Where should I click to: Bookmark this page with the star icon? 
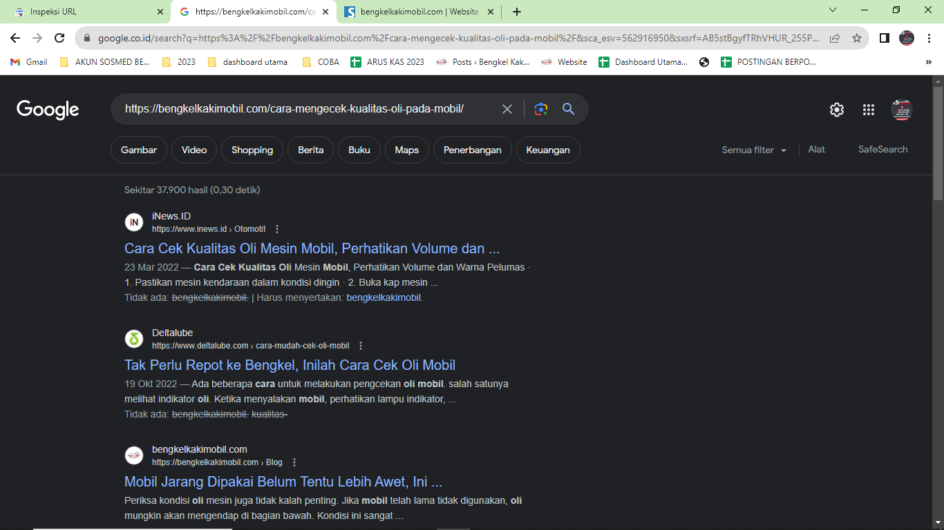pos(857,38)
